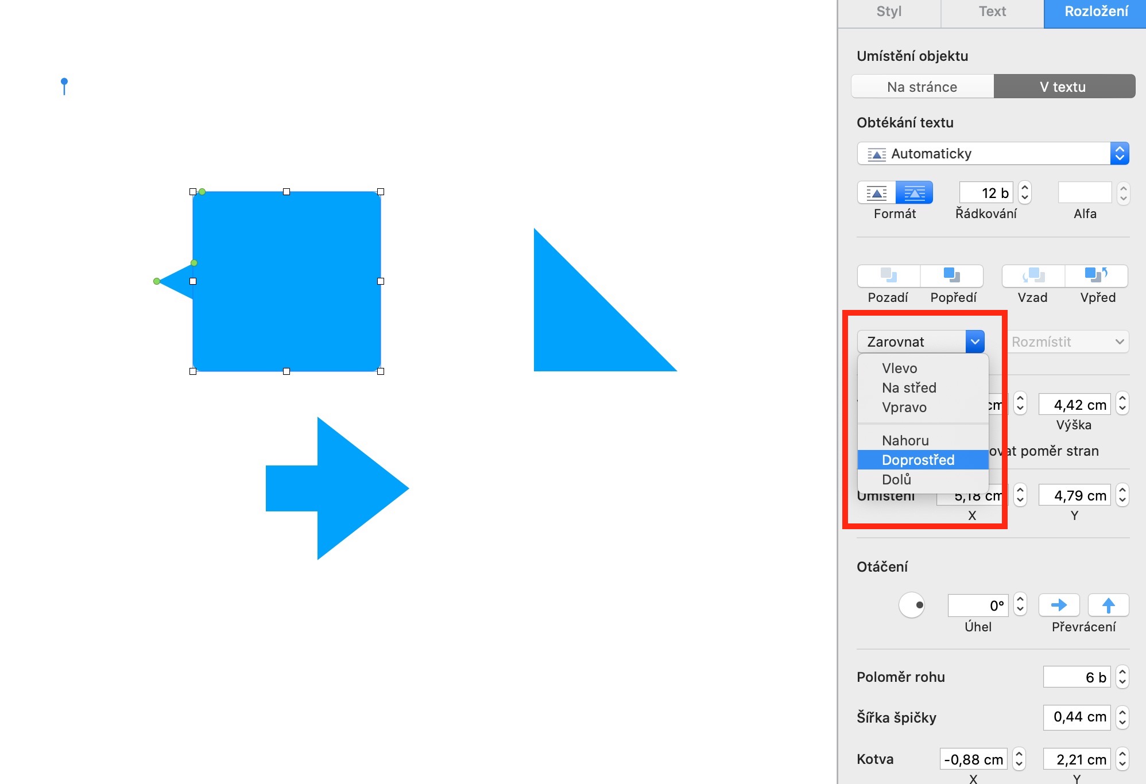Click the Vpřed bring forward icon
The image size is (1146, 784).
tap(1096, 276)
